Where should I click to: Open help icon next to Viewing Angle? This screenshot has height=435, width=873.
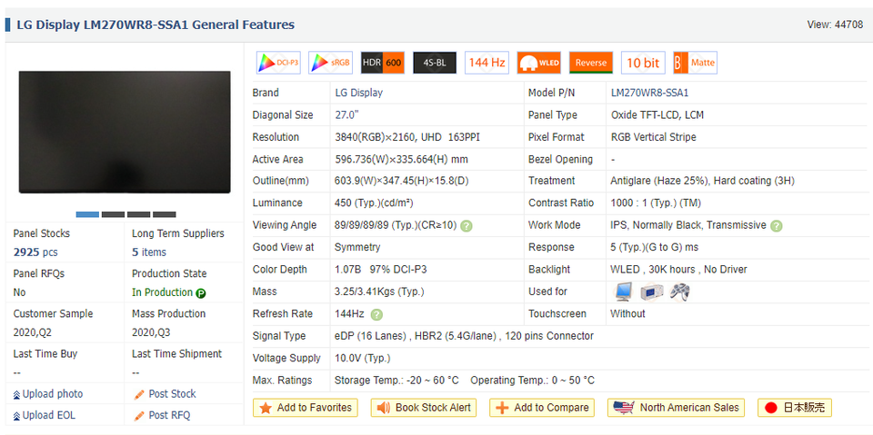[467, 226]
